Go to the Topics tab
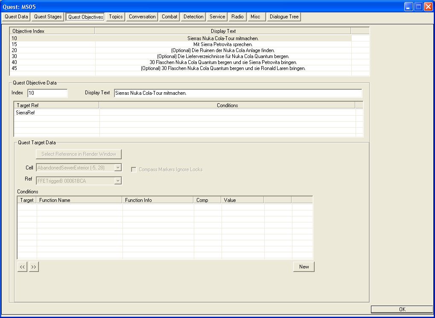Image resolution: width=435 pixels, height=318 pixels. click(116, 17)
